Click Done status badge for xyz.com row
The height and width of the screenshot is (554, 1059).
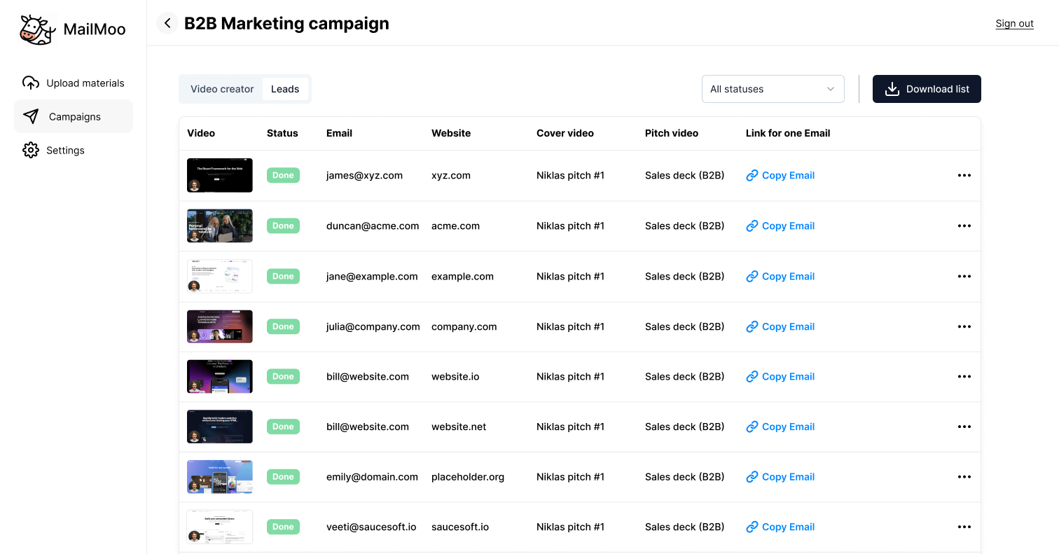click(283, 175)
